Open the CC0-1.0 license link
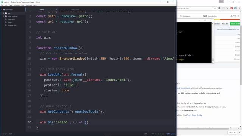The width and height of the screenshot is (242, 136). [235, 16]
